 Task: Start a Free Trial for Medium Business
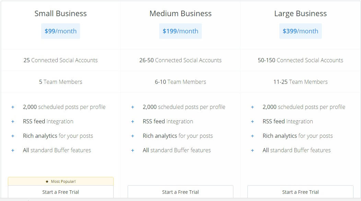point(180,192)
